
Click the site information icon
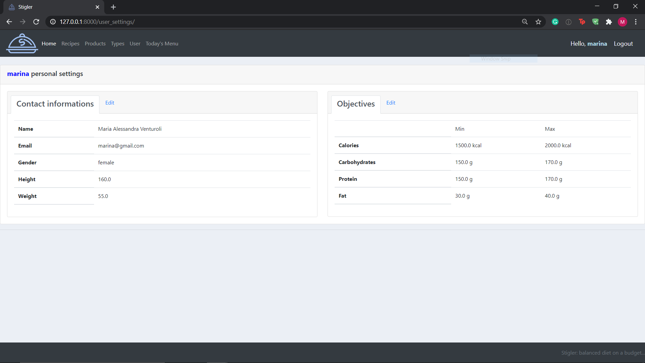tap(53, 22)
